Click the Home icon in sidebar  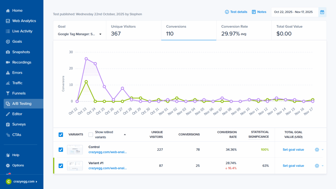[x=8, y=10]
